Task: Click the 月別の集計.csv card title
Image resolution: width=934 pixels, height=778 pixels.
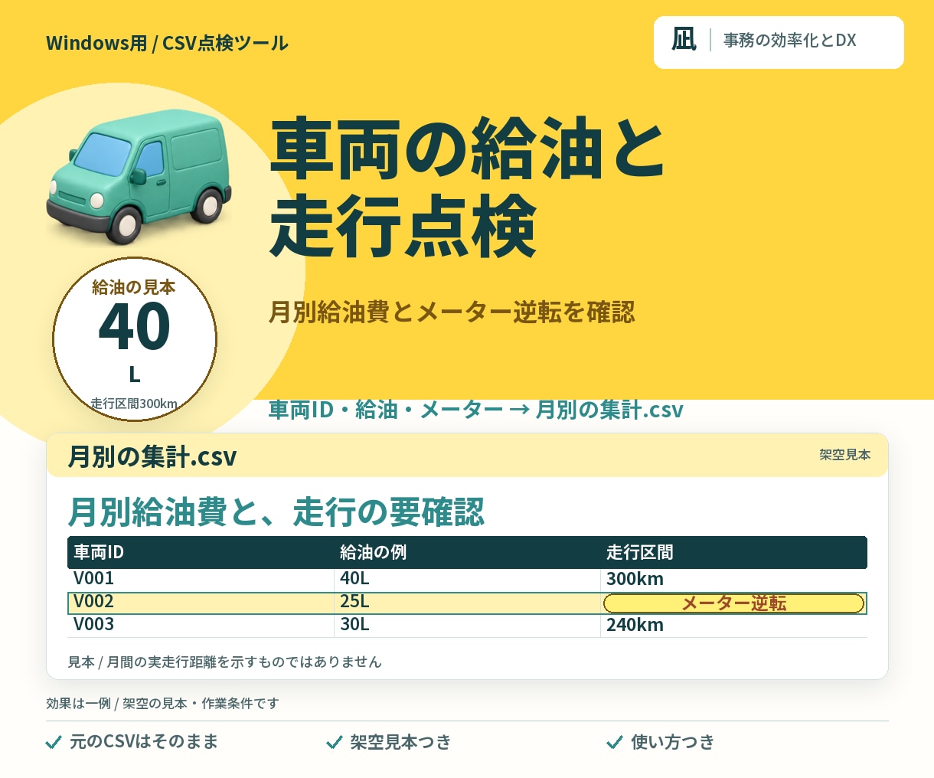Action: click(152, 456)
